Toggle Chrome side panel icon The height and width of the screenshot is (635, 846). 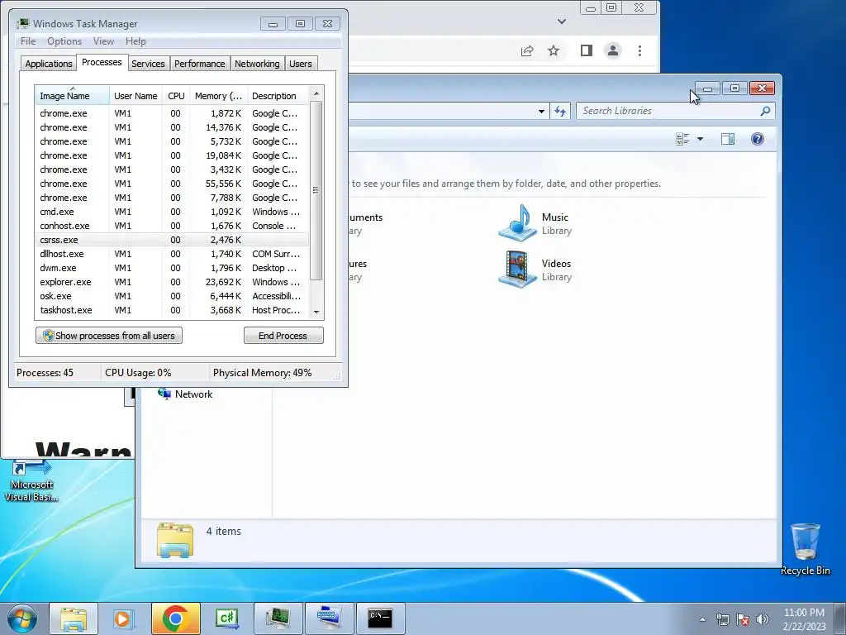click(587, 50)
